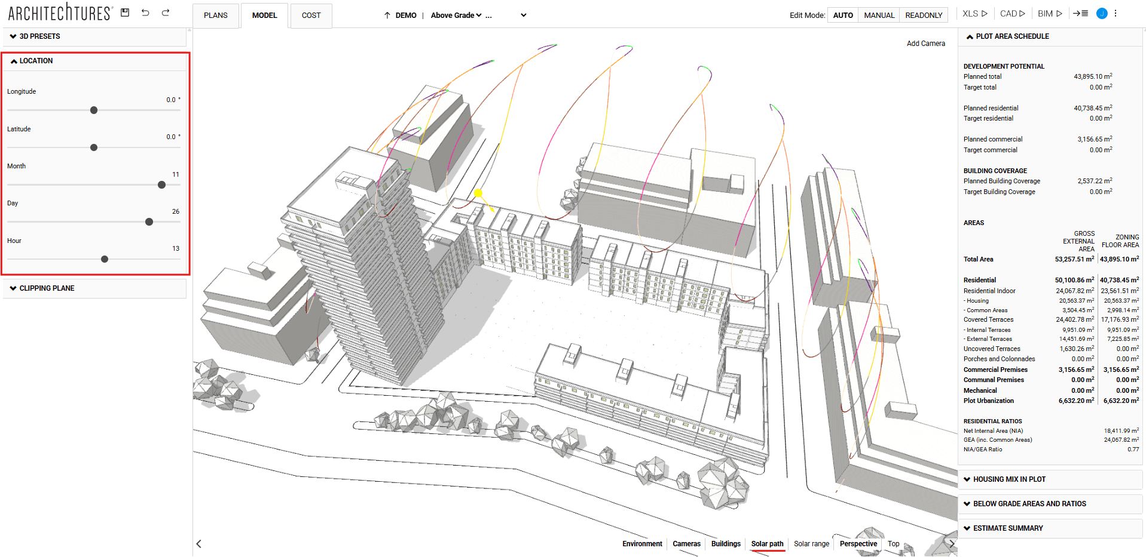Export the model to BIM
The width and height of the screenshot is (1146, 557).
tap(1049, 13)
